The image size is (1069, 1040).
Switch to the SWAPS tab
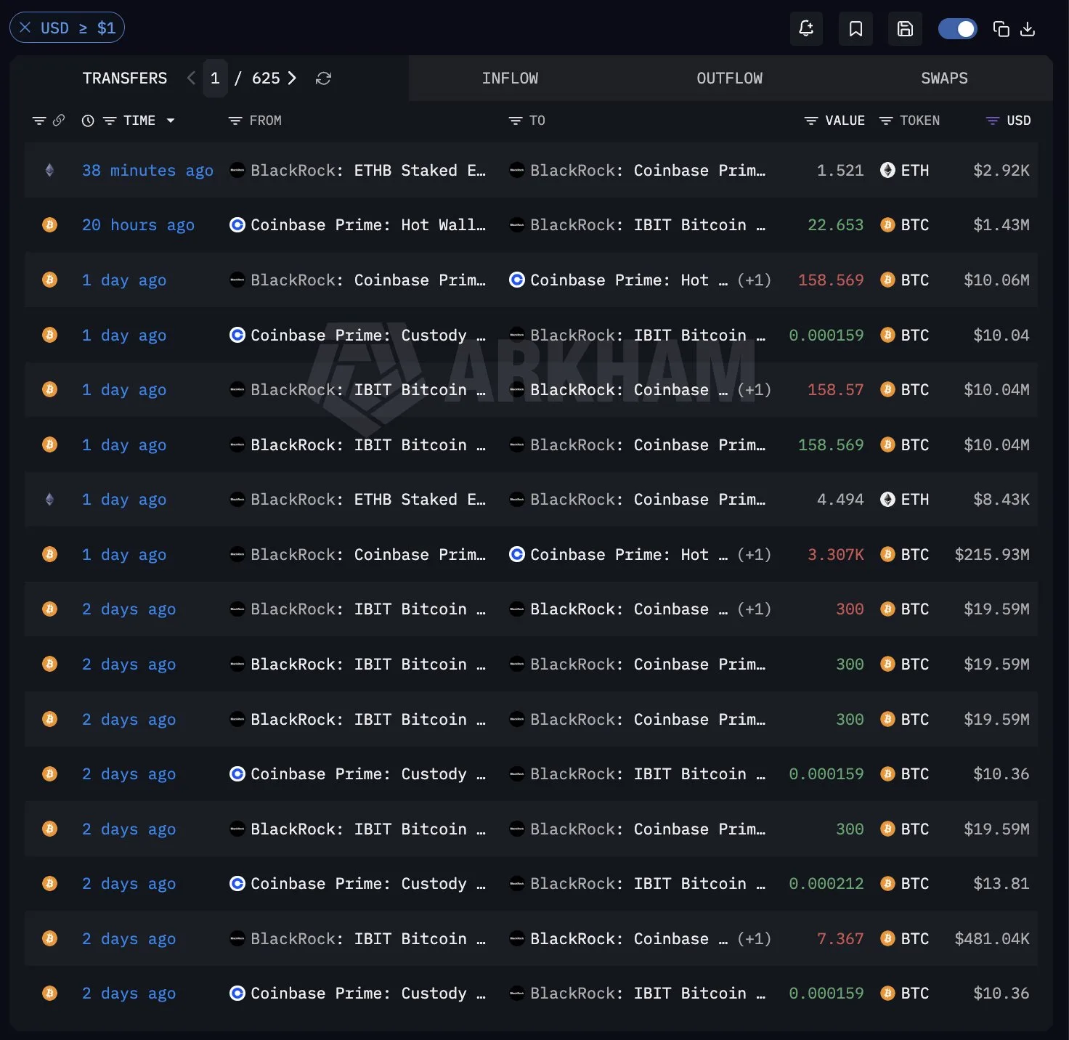(x=944, y=78)
